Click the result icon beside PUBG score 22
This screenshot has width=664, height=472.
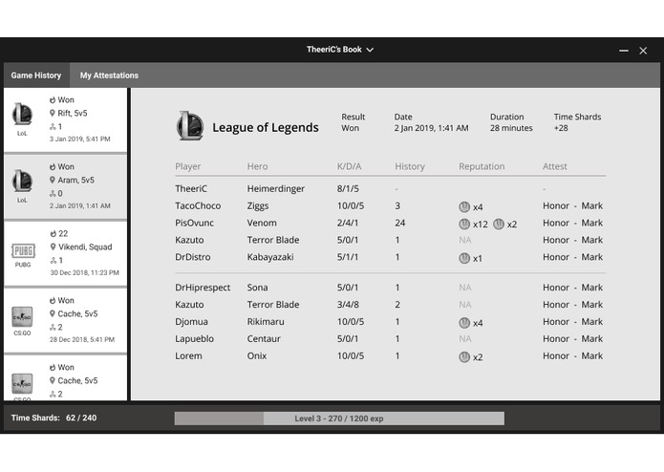(x=53, y=234)
